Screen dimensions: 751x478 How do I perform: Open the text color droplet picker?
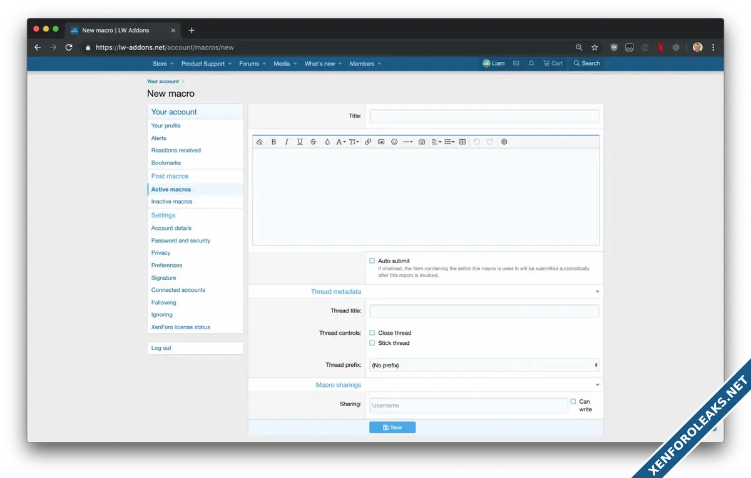(x=327, y=142)
